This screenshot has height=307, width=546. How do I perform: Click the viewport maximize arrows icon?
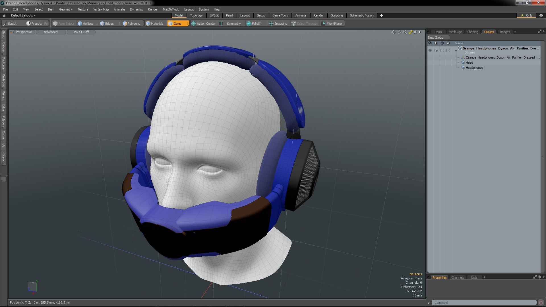410,32
